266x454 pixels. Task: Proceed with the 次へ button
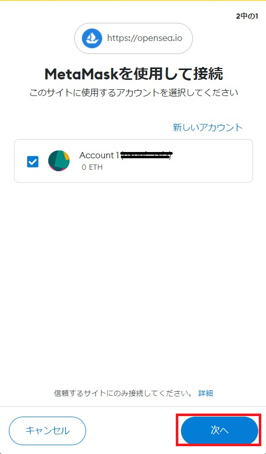tap(219, 431)
